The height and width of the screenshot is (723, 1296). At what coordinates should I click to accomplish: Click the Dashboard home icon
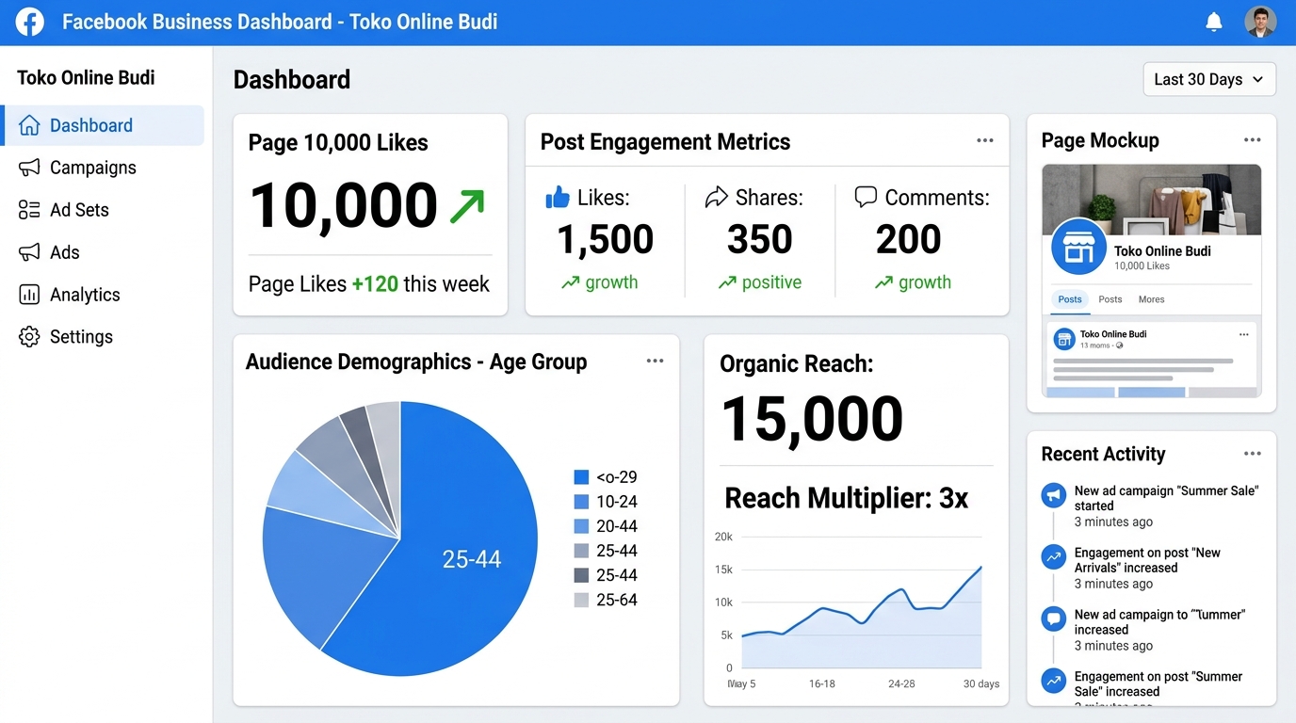tap(29, 125)
